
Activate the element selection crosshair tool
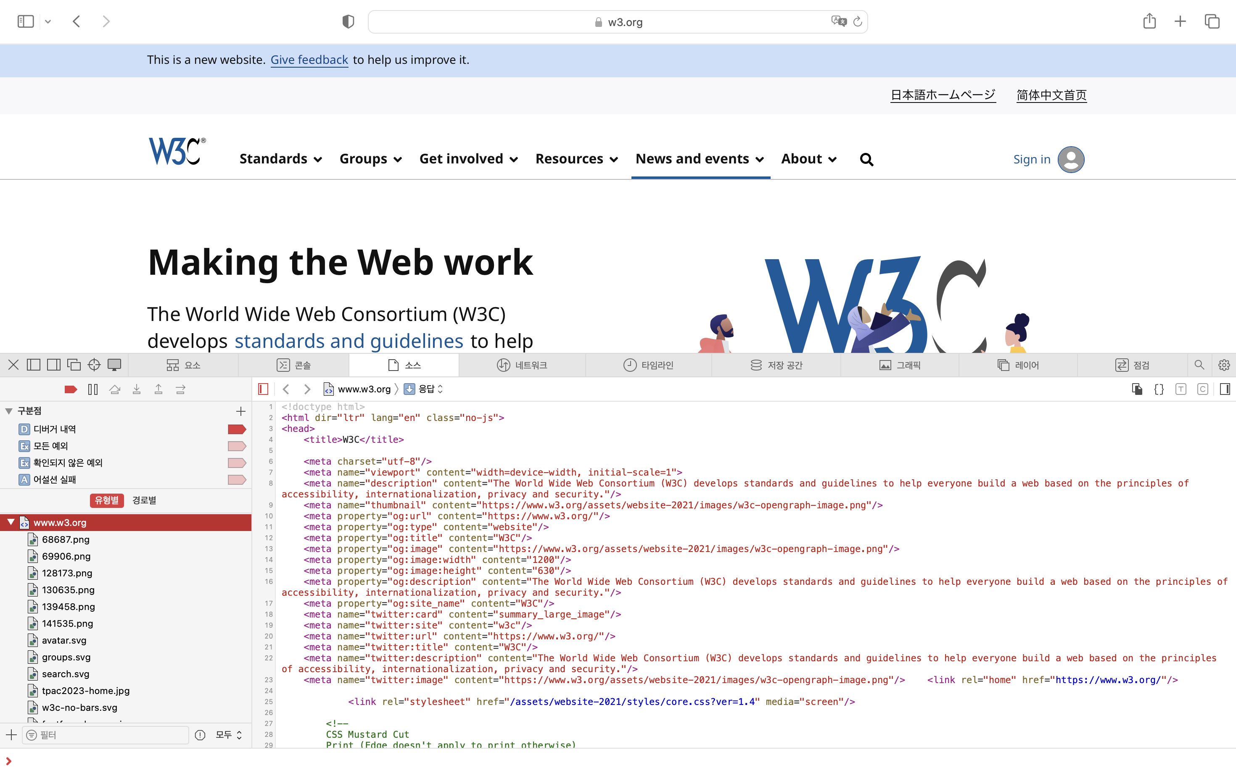(x=94, y=365)
